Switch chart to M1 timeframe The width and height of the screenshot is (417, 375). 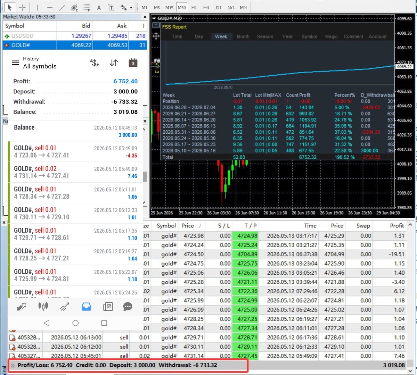click(x=145, y=7)
